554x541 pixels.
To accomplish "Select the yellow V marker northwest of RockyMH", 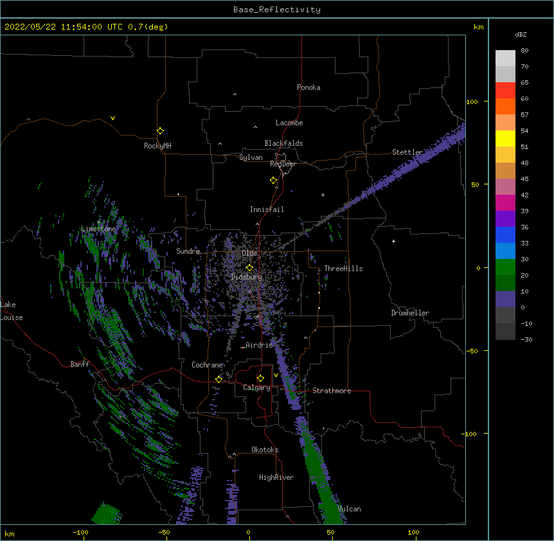I will click(112, 118).
